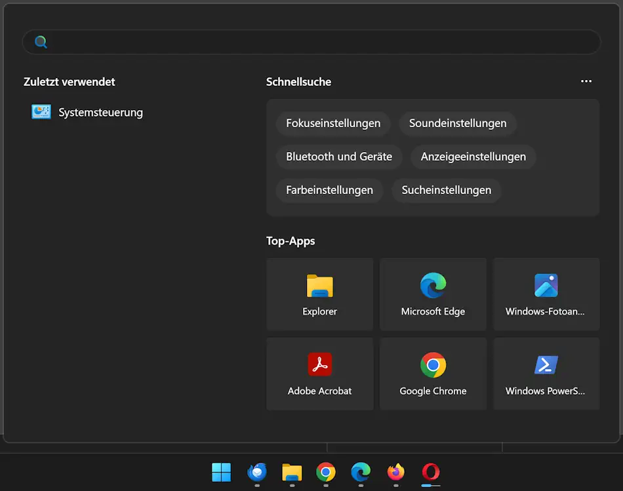Start Windows PowerShell from Top-Apps

click(x=546, y=374)
